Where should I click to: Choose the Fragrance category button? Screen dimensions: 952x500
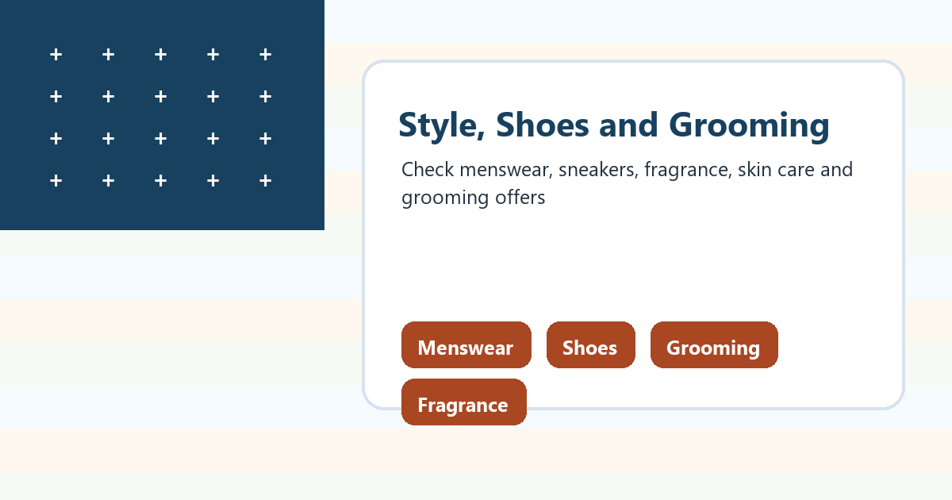click(x=463, y=402)
